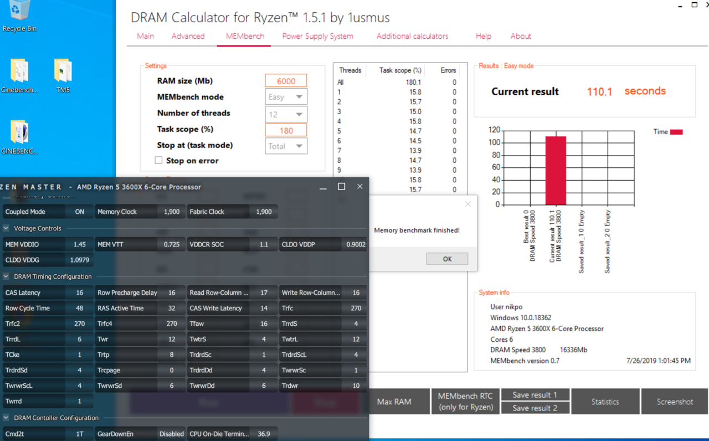Click the Trdwr 10 field

[x=323, y=386]
